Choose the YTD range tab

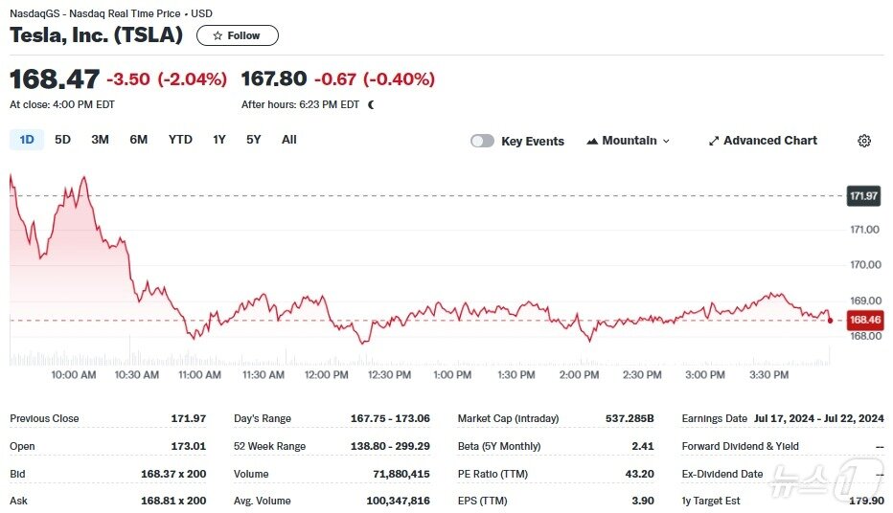180,140
